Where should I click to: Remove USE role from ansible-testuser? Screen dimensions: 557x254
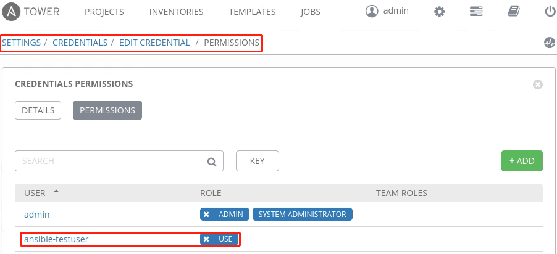tap(207, 239)
